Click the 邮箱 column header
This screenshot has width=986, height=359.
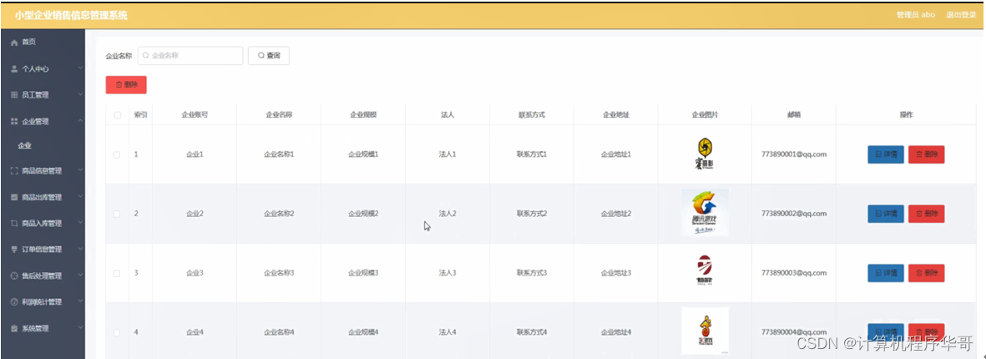794,115
